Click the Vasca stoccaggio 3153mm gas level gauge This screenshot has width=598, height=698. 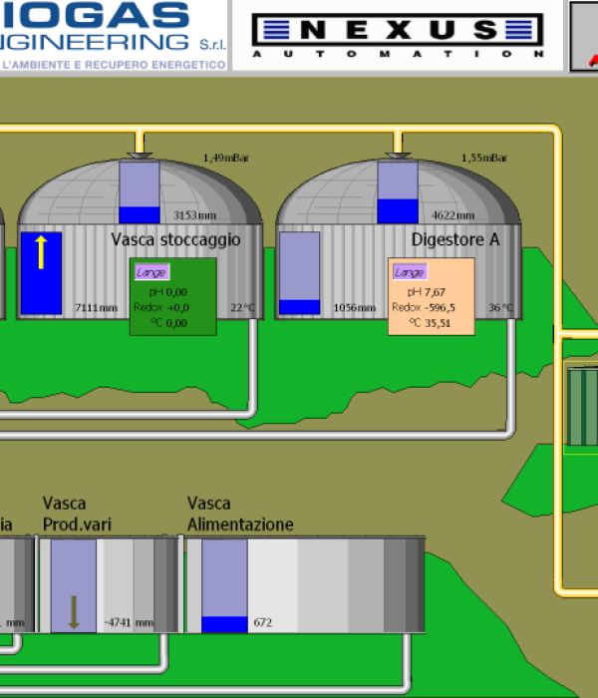pyautogui.click(x=139, y=191)
